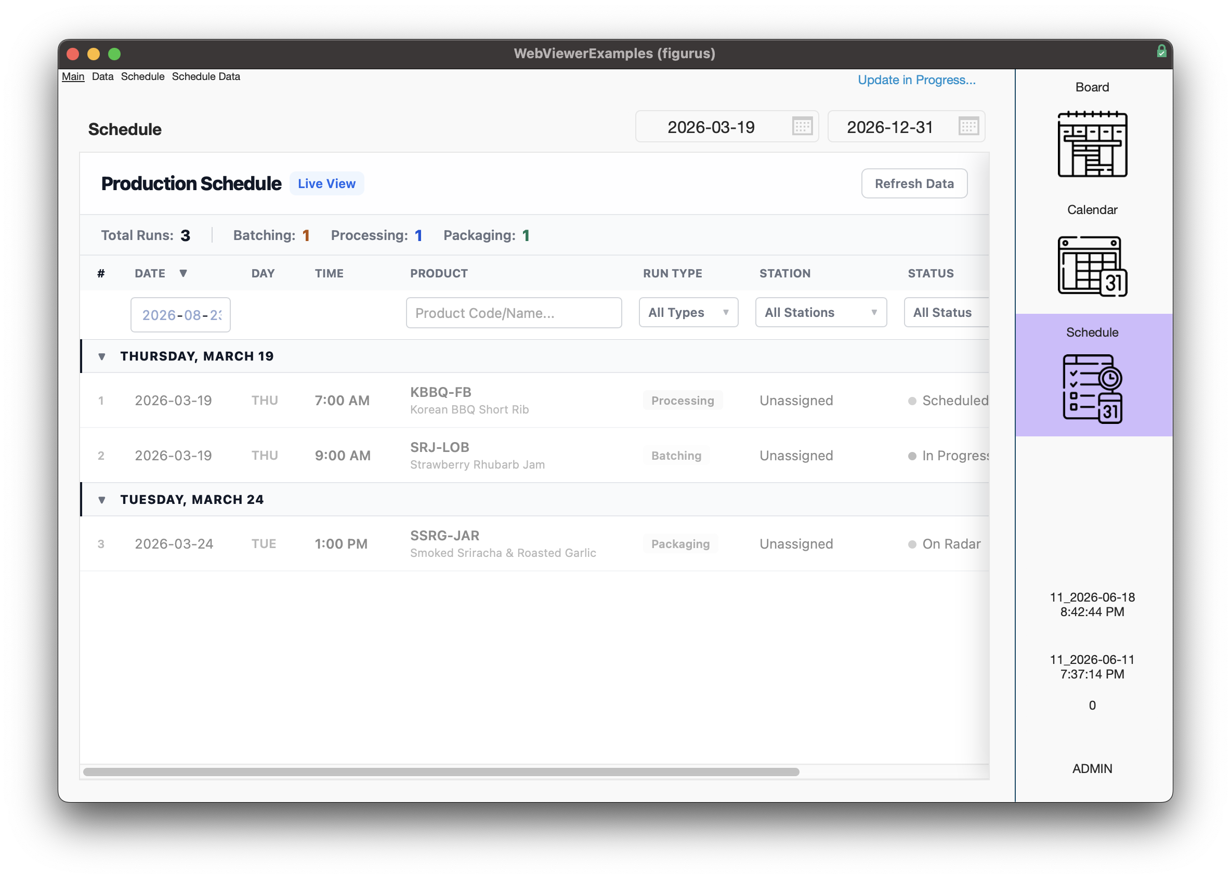This screenshot has height=879, width=1231.
Task: Click the date filter field 2026-08-2
Action: [x=180, y=315]
